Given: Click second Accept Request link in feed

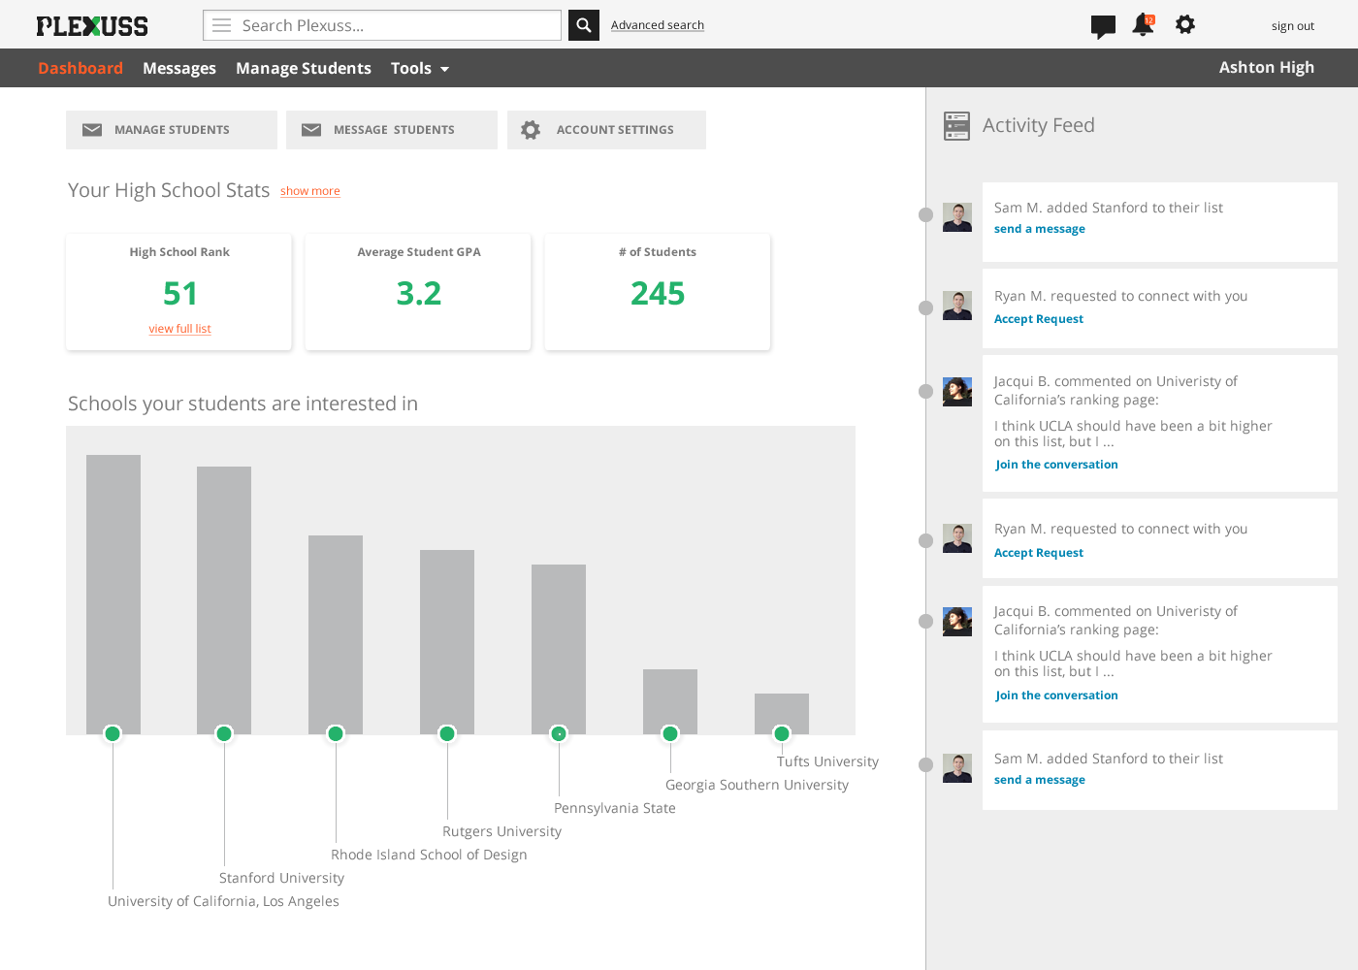Looking at the screenshot, I should pos(1039,553).
